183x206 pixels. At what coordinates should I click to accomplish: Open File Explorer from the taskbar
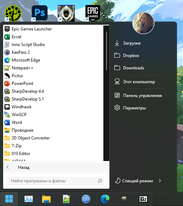(46, 199)
